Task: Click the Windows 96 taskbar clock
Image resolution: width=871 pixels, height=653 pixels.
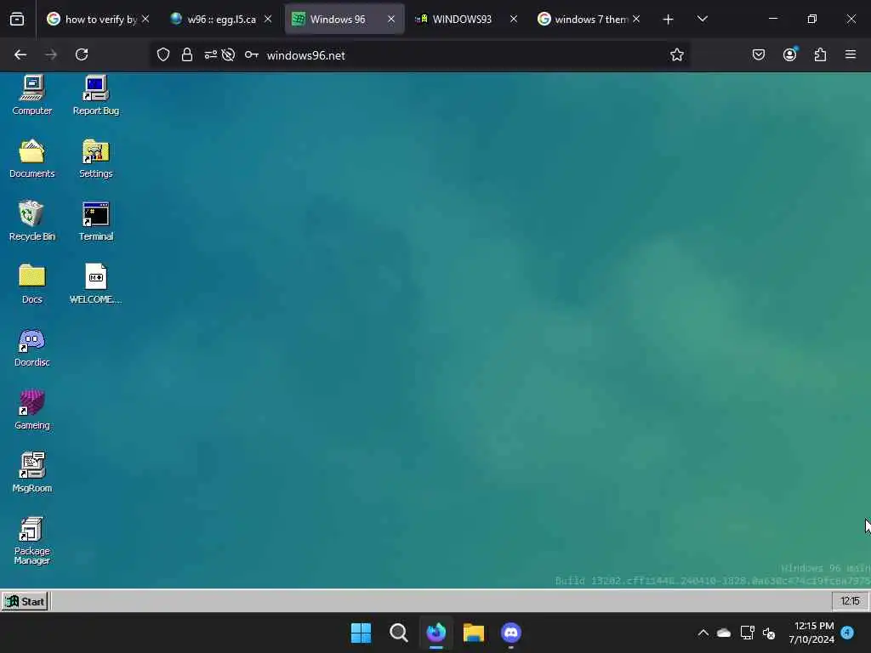Action: coord(850,601)
